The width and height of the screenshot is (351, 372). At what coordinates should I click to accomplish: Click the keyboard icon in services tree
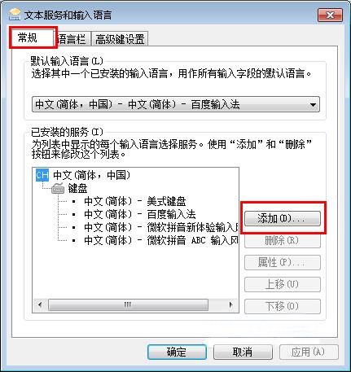point(58,188)
